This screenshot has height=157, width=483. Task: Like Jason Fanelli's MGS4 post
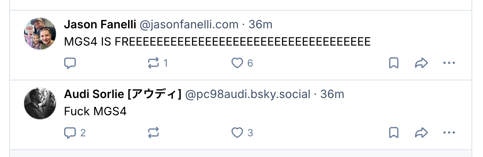click(237, 63)
